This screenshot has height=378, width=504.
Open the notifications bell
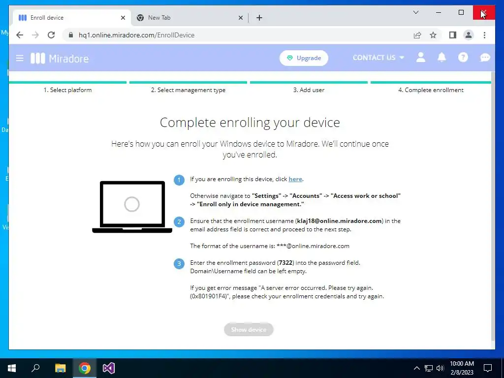pos(441,58)
